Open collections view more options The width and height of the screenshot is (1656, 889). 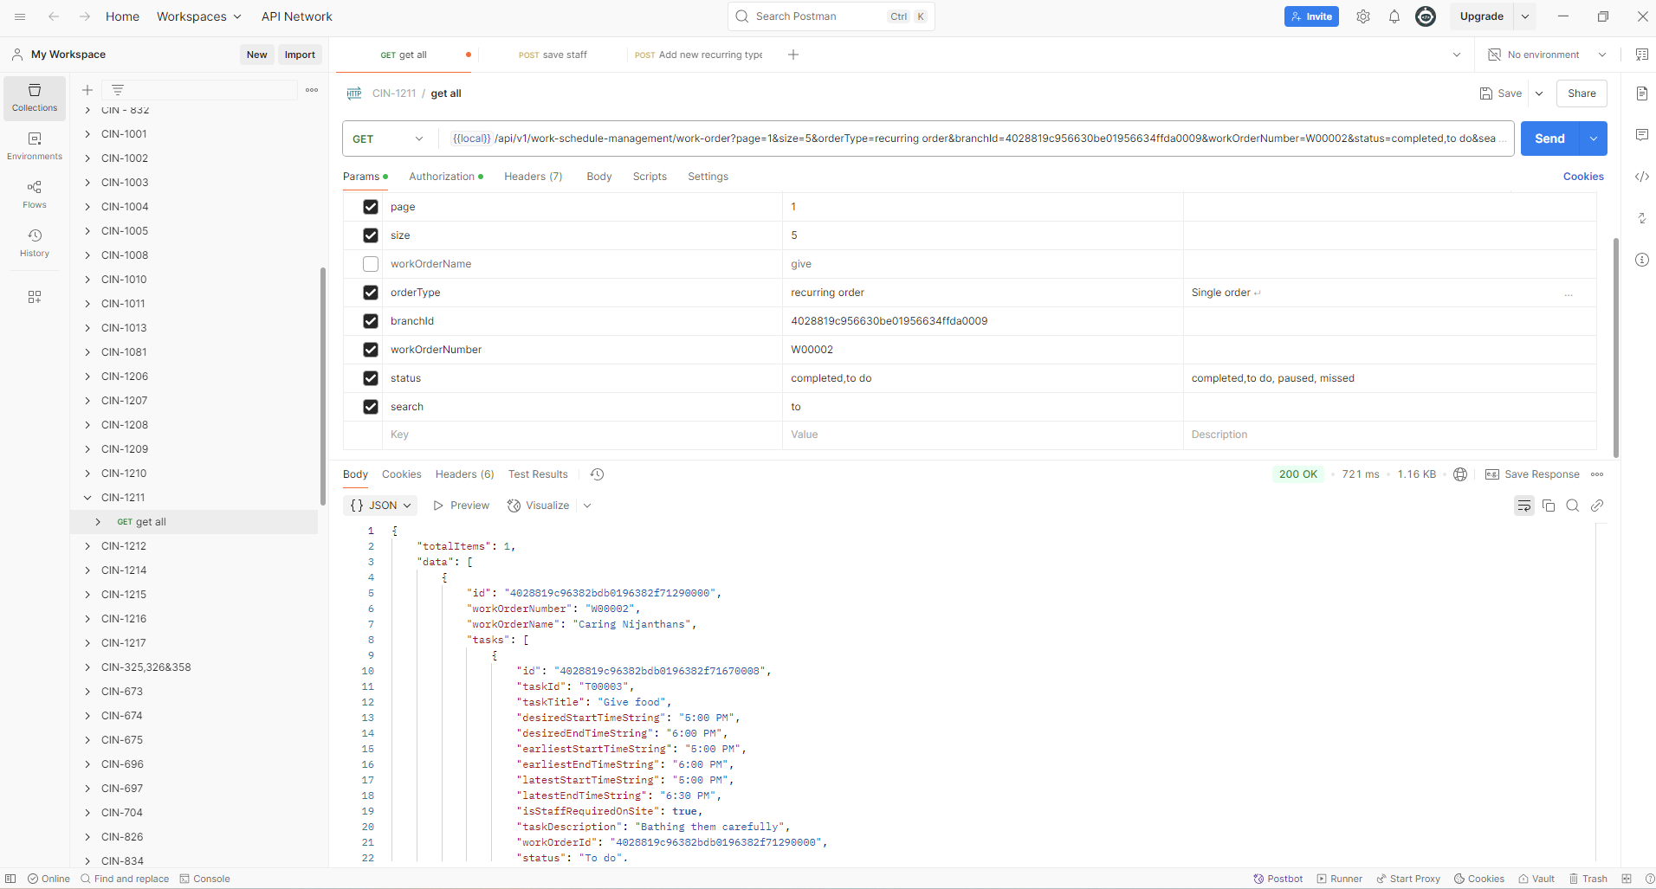coord(312,90)
